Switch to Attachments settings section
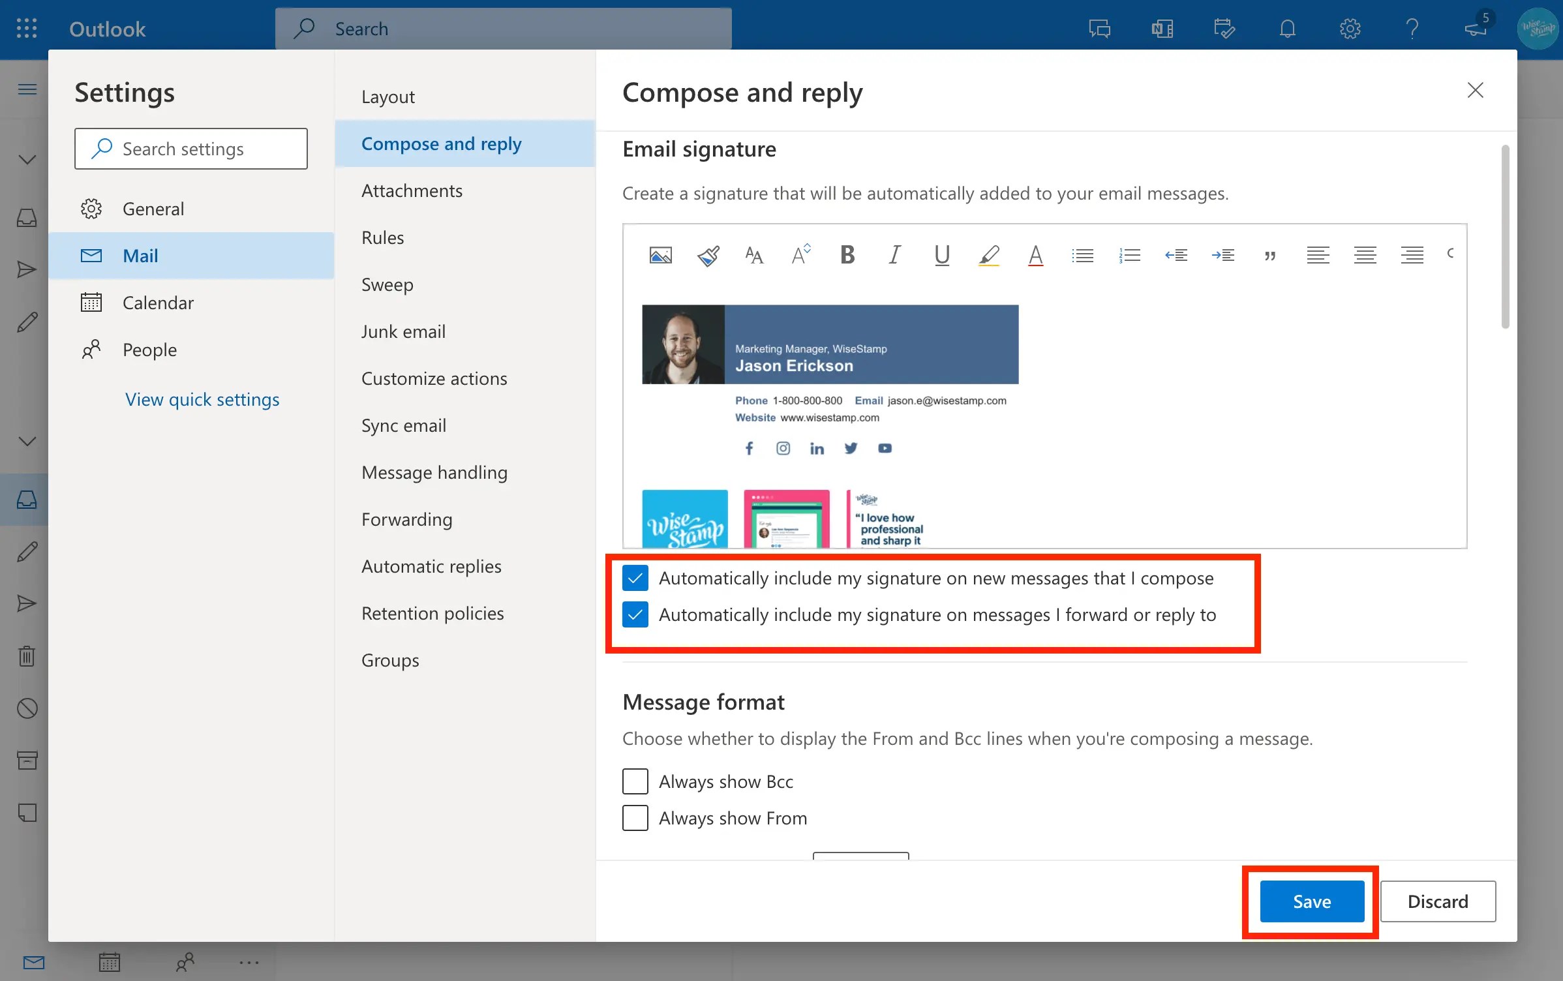The width and height of the screenshot is (1563, 981). coord(412,190)
